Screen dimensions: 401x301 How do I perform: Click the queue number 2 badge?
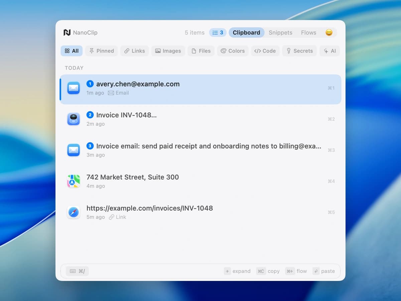(90, 115)
